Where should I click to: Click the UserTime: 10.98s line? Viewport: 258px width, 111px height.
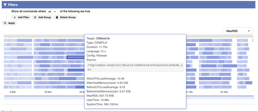pyautogui.click(x=98, y=100)
